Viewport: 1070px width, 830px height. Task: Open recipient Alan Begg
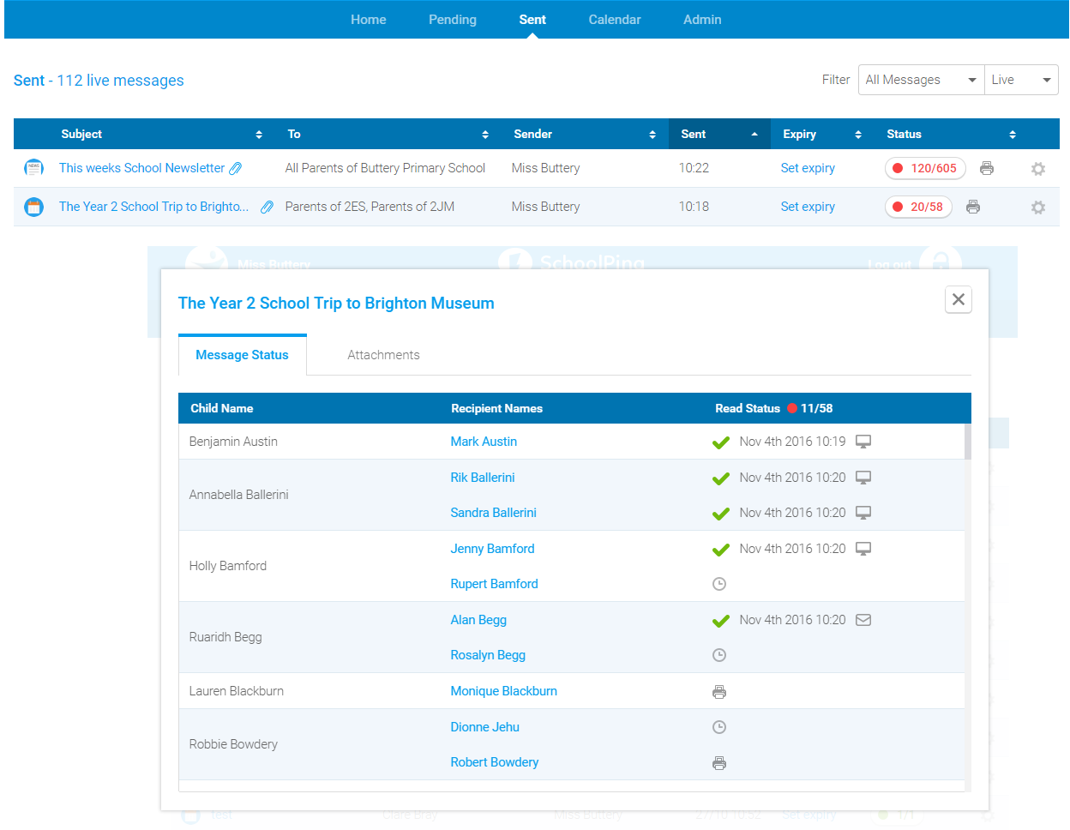pyautogui.click(x=478, y=620)
